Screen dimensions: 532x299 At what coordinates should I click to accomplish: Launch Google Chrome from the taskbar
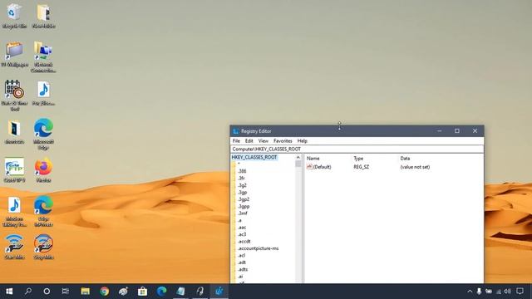point(105,292)
